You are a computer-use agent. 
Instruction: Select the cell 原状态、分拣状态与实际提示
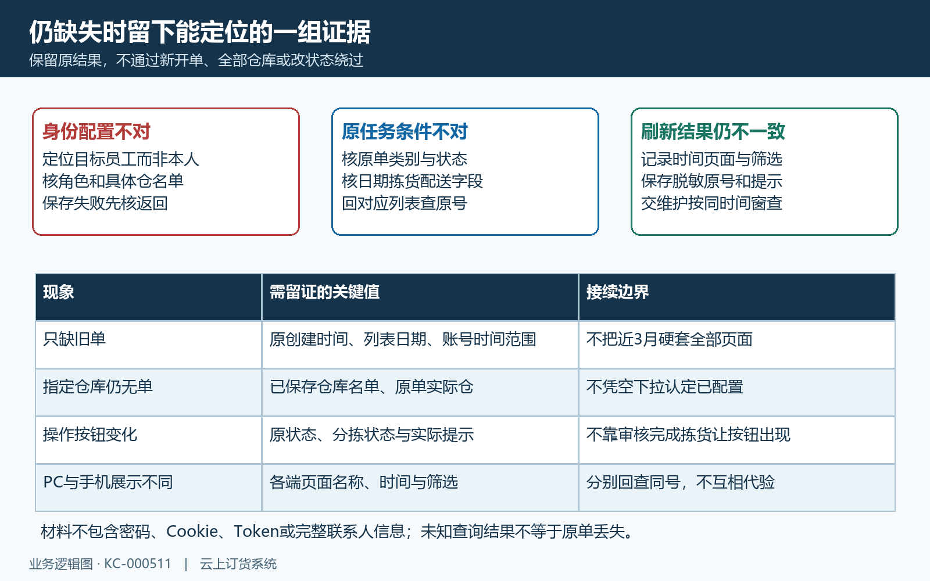pyautogui.click(x=420, y=440)
